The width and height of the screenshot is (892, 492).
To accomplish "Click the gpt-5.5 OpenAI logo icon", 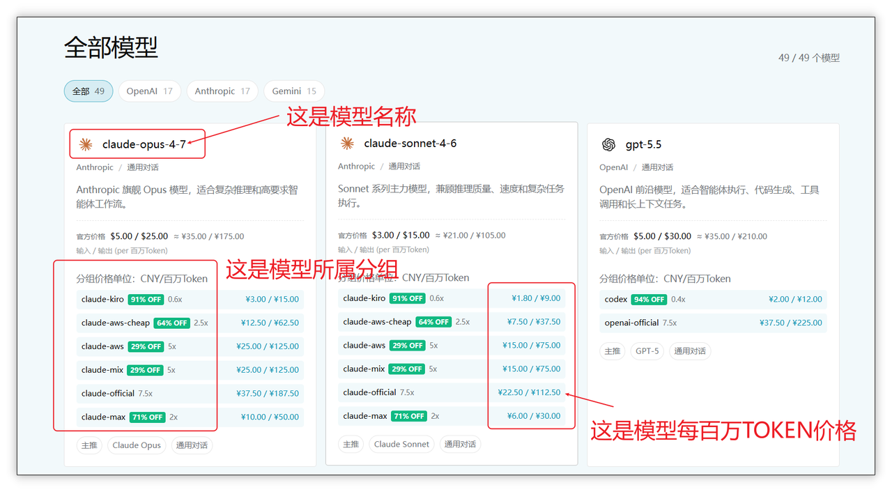I will tap(608, 144).
